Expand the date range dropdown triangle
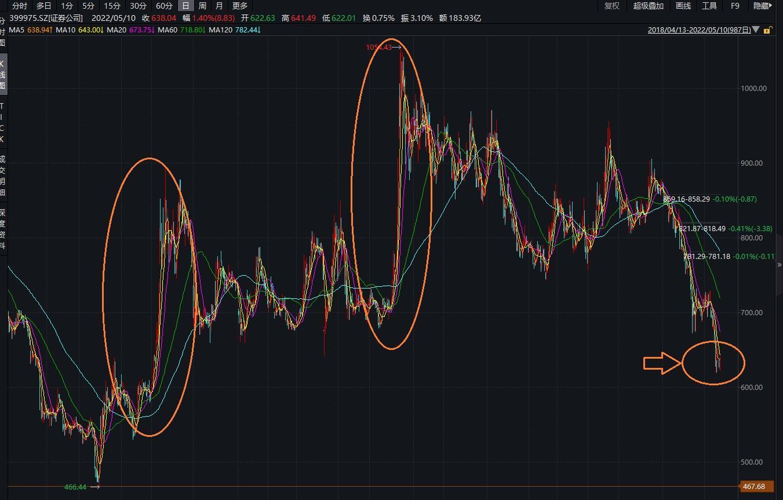The width and height of the screenshot is (783, 500). (757, 30)
